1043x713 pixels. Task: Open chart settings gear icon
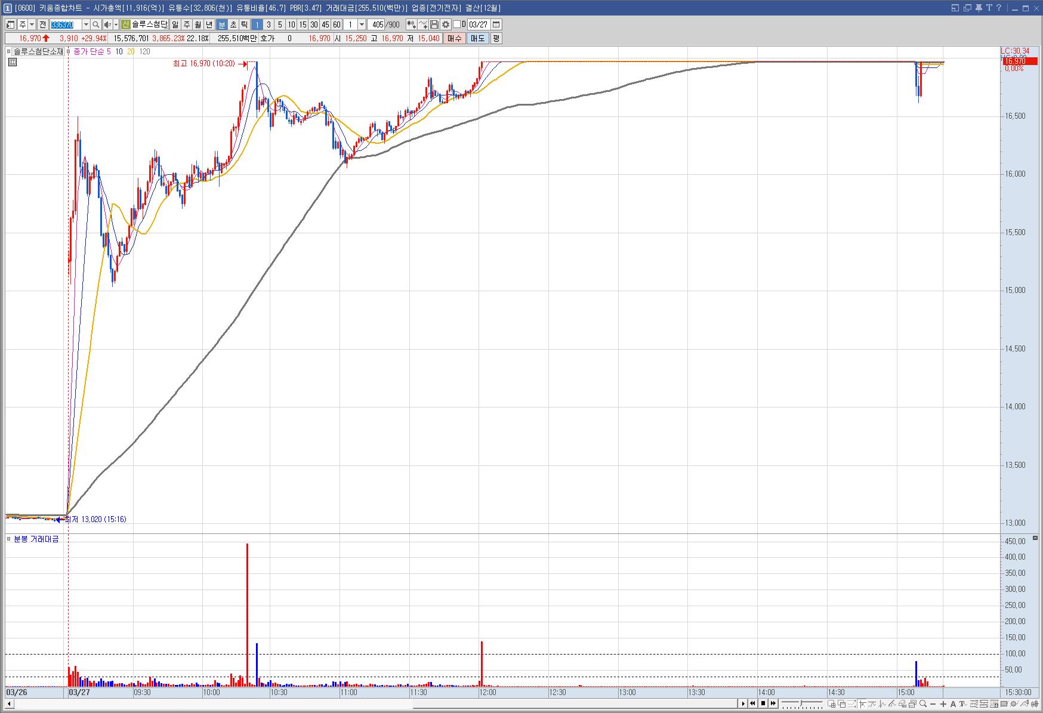(x=446, y=24)
